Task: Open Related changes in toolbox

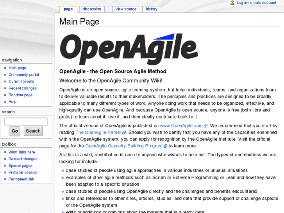Action: [23, 159]
